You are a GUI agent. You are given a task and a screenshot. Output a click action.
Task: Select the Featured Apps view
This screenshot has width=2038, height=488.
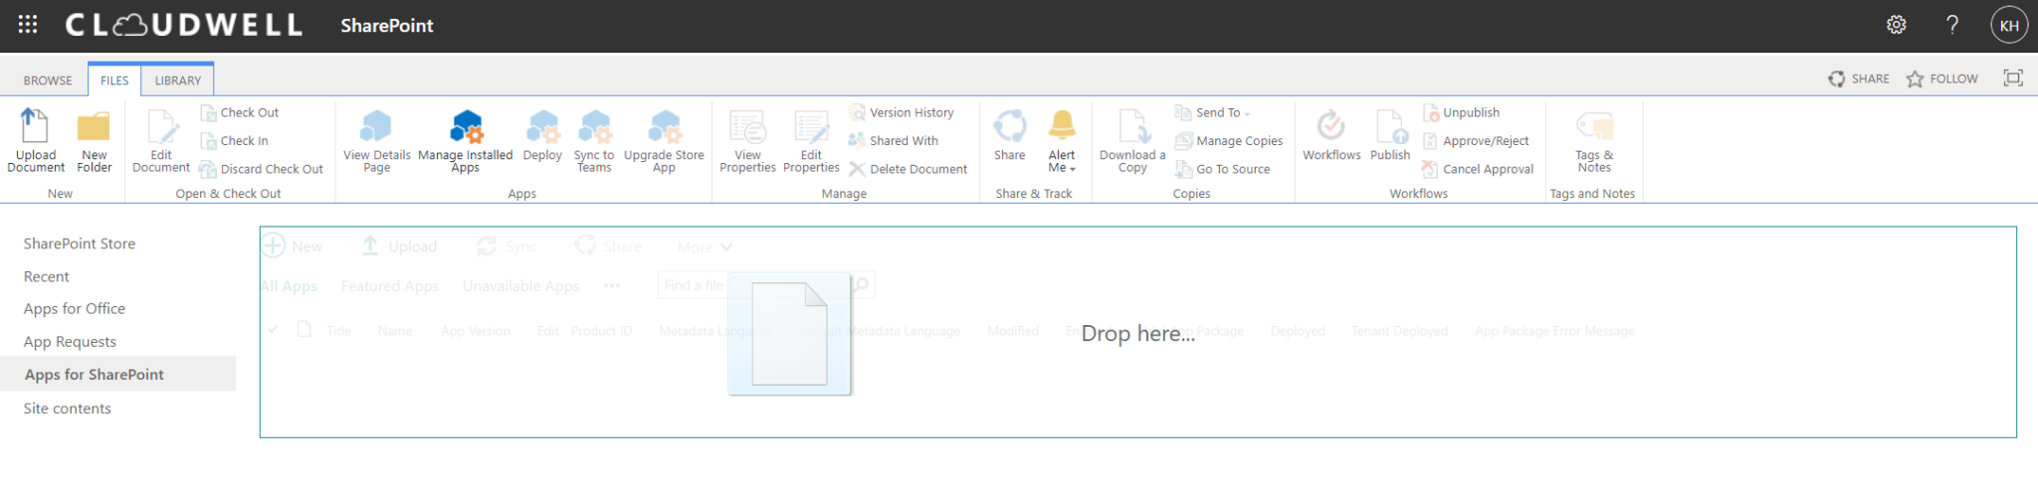tap(390, 286)
